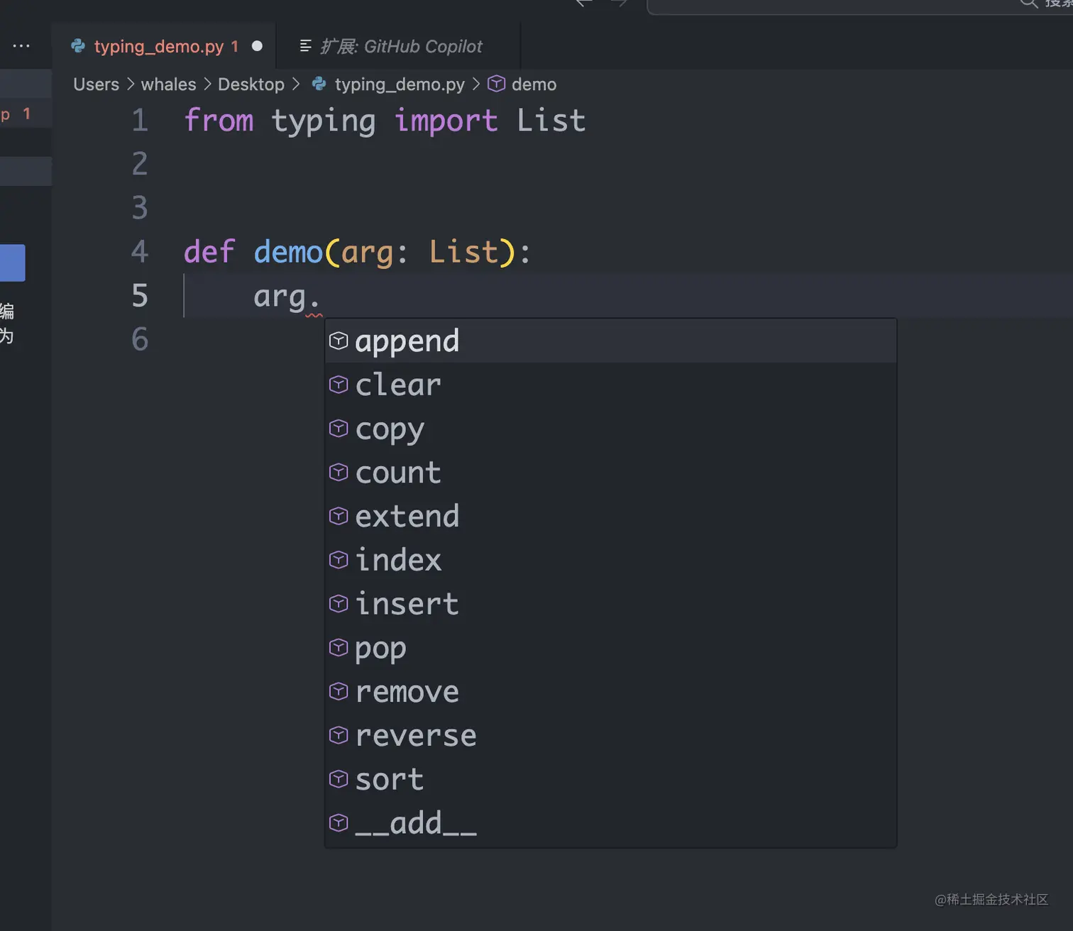Click the function icon before demo breadcrumb
Screen dimensions: 1073x931
pos(497,84)
